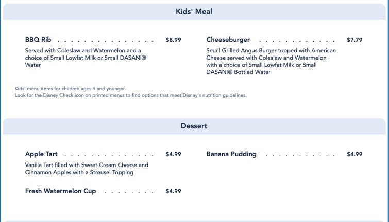Open the Cheeseburger menu item
The height and width of the screenshot is (222, 389).
[228, 40]
